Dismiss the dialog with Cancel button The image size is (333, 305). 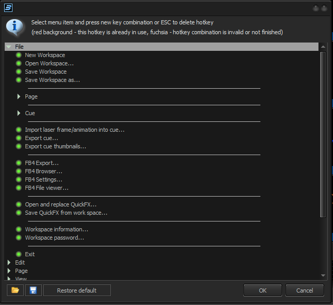(x=304, y=290)
